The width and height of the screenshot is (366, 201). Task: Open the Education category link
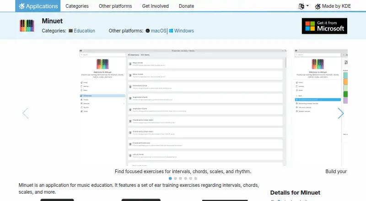pyautogui.click(x=84, y=31)
